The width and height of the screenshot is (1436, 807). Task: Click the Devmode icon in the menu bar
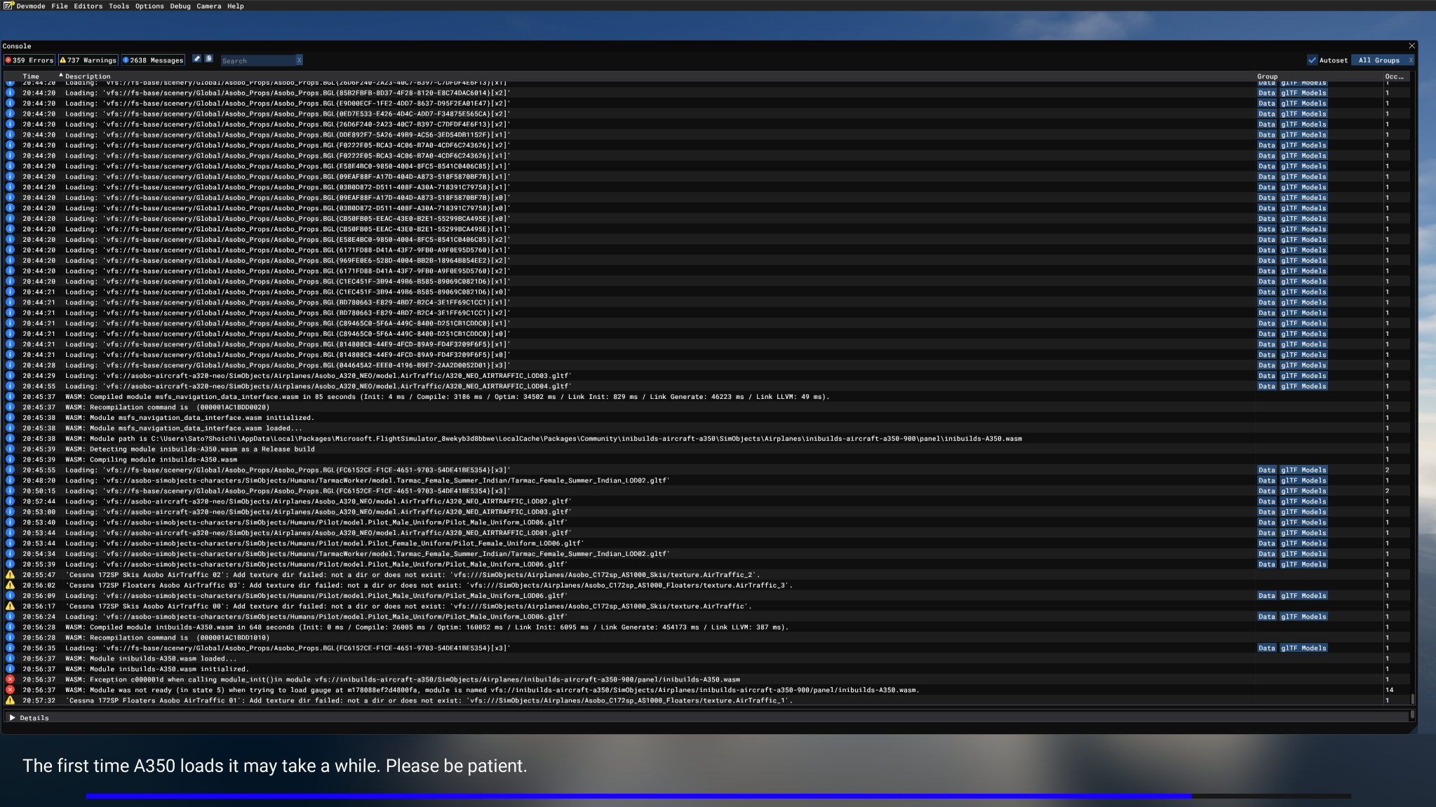[x=8, y=6]
